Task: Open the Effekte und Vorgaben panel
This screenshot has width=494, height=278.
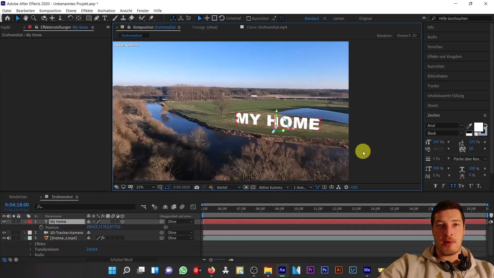Action: 445,57
